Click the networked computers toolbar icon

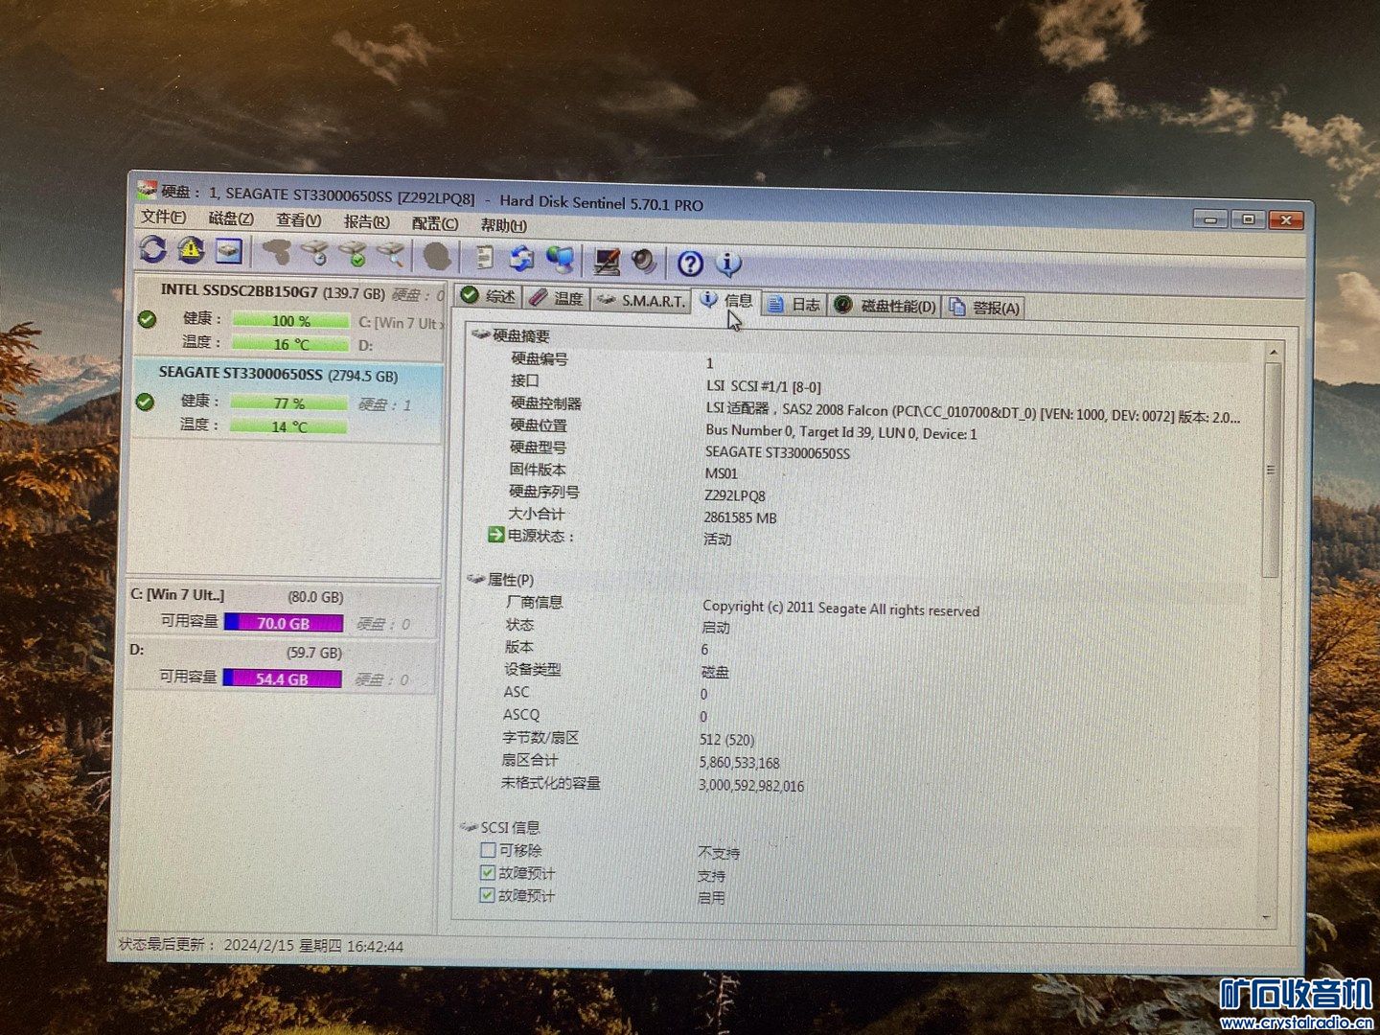coord(560,259)
